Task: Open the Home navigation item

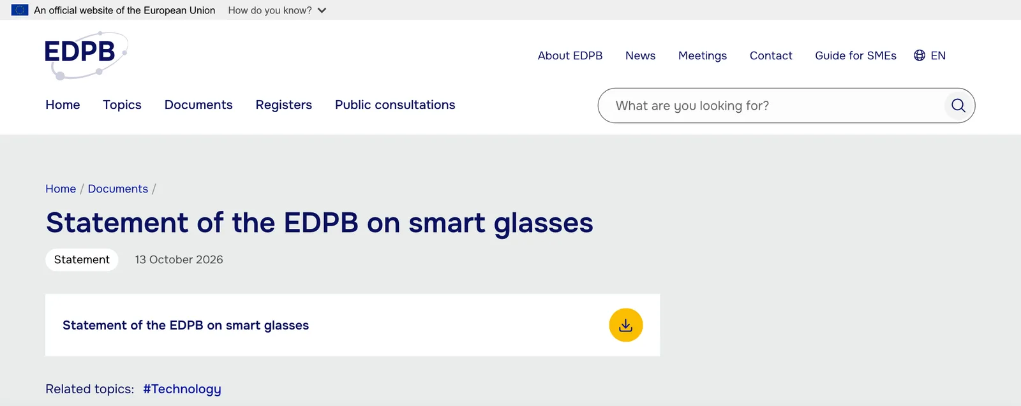Action: pyautogui.click(x=63, y=105)
